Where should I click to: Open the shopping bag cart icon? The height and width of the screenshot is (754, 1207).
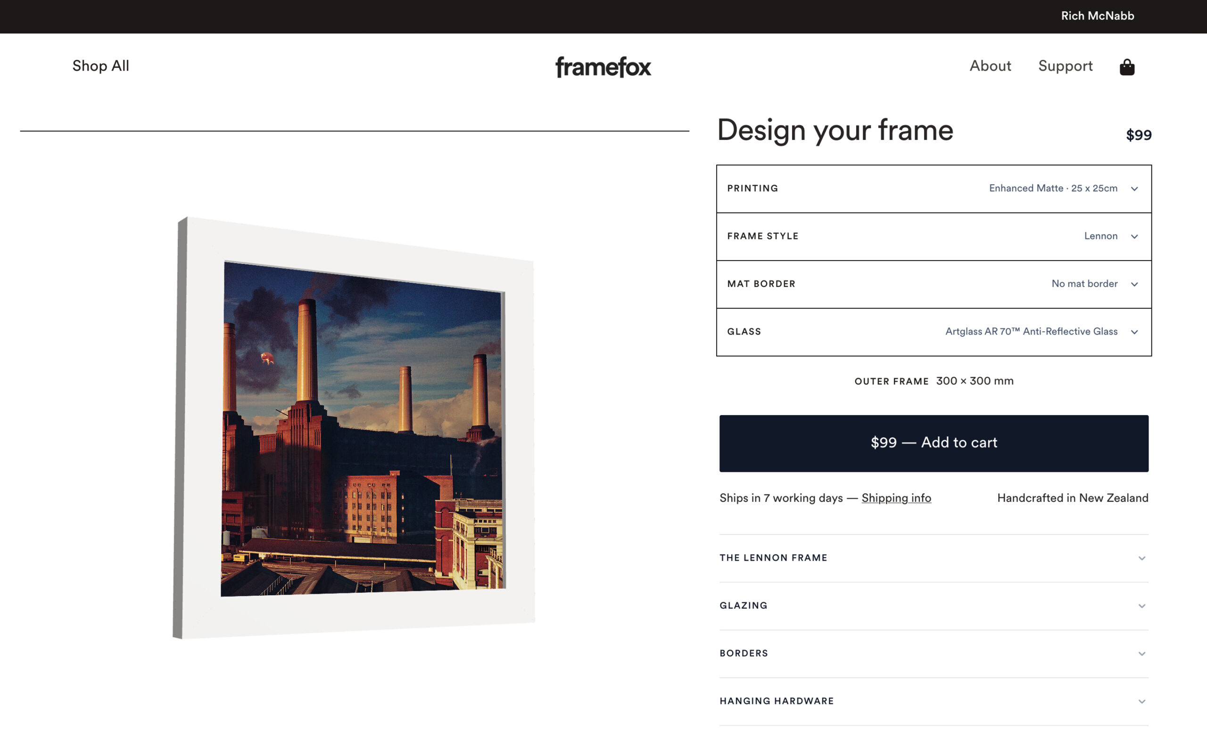pyautogui.click(x=1127, y=67)
